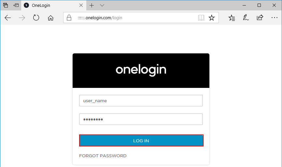282x167 pixels.
Task: Open Settings and more menu
Action: click(x=274, y=18)
